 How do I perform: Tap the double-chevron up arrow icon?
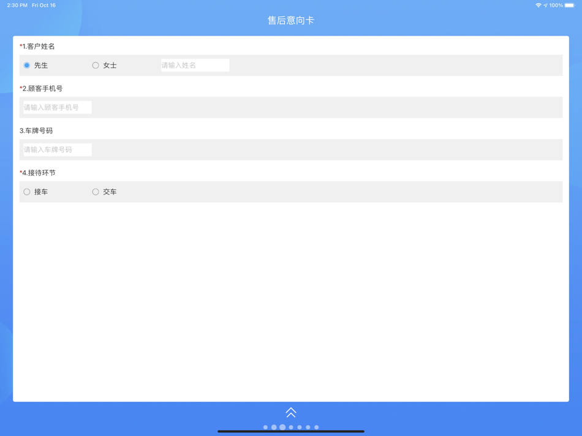point(291,412)
